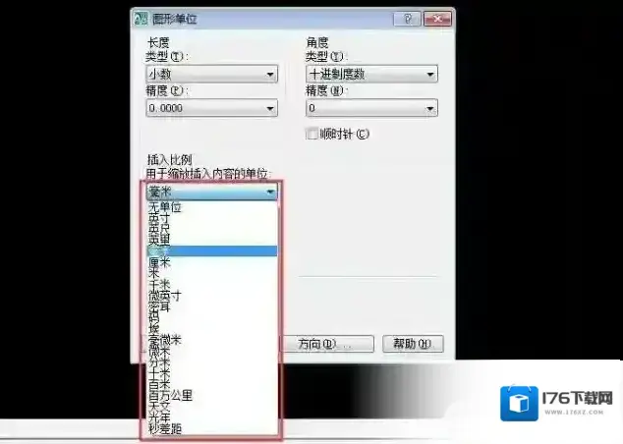Select 英寸 from the units list
The height and width of the screenshot is (444, 623).
pos(212,218)
